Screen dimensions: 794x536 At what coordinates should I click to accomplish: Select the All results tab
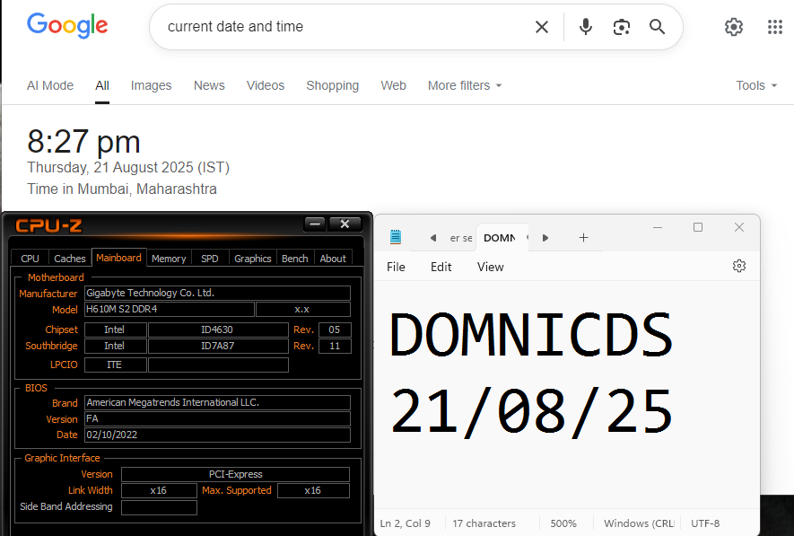click(101, 85)
